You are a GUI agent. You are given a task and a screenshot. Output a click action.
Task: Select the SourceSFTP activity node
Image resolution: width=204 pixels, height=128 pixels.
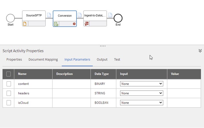tap(34, 16)
